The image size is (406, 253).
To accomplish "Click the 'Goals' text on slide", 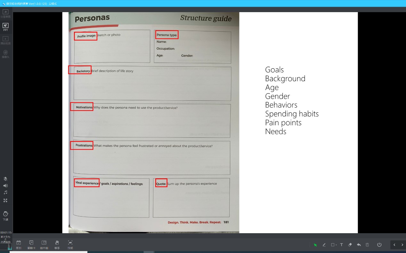I will pyautogui.click(x=274, y=70).
